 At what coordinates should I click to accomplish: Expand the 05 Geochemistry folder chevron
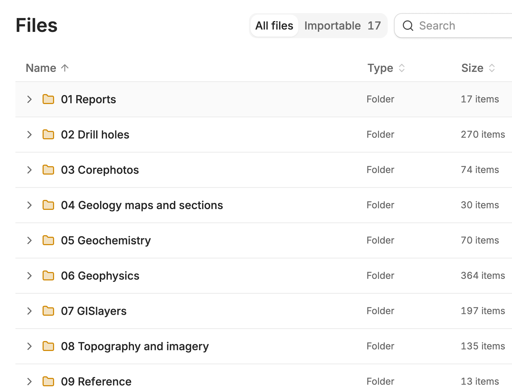click(x=30, y=240)
